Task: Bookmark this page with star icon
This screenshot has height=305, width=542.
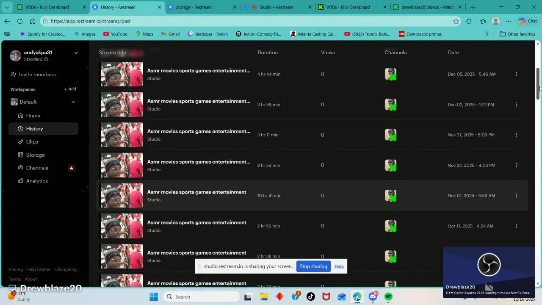Action: pyautogui.click(x=456, y=21)
